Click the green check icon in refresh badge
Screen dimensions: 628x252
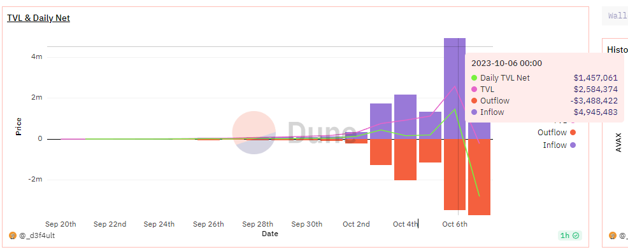click(576, 235)
